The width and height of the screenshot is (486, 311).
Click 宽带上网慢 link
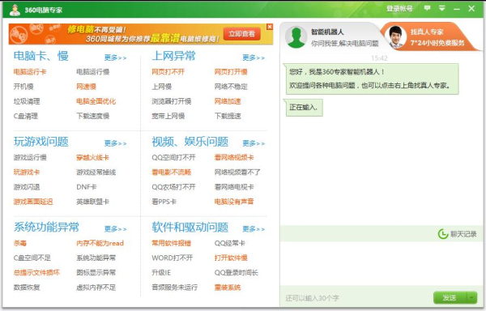[168, 116]
